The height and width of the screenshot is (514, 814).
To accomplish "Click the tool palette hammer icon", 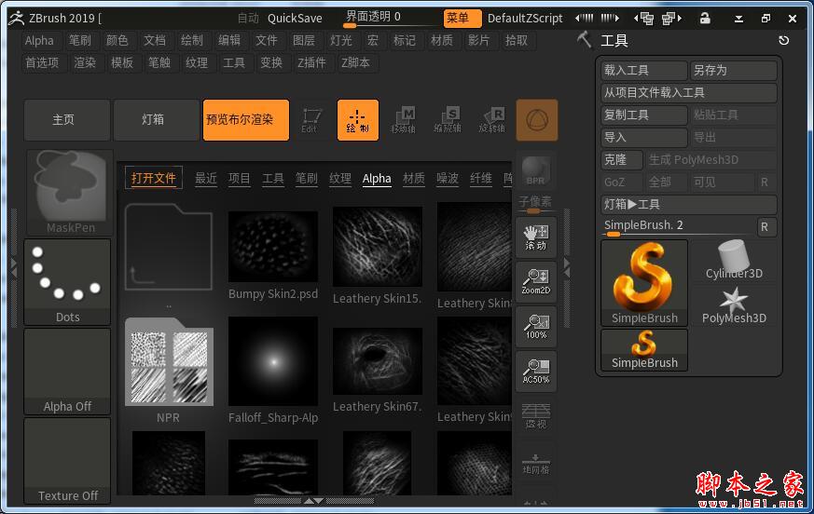I will [584, 39].
